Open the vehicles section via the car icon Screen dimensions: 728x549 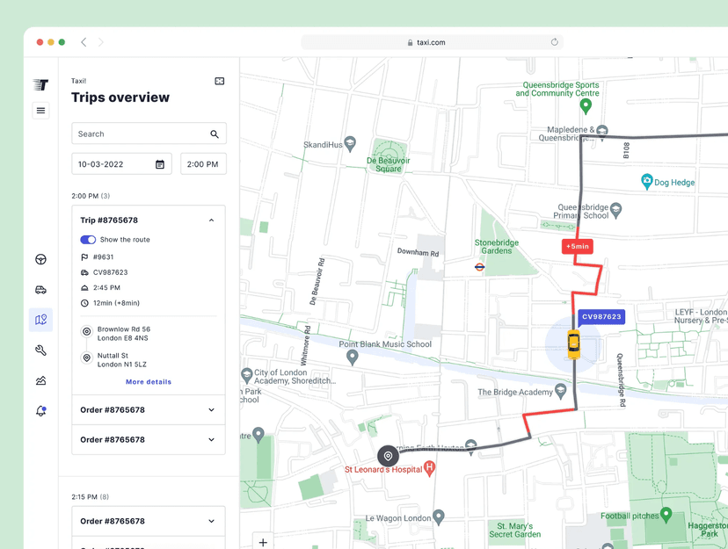click(x=40, y=289)
